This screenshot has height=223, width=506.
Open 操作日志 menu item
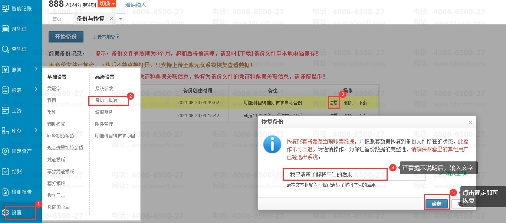pyautogui.click(x=56, y=195)
